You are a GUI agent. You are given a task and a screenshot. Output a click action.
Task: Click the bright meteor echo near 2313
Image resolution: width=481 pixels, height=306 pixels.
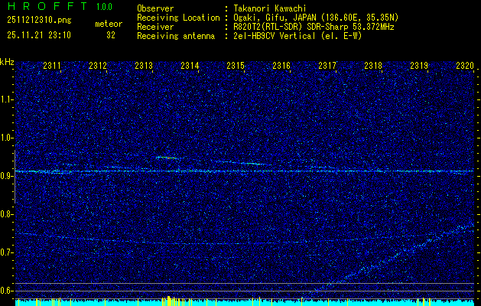167,158
